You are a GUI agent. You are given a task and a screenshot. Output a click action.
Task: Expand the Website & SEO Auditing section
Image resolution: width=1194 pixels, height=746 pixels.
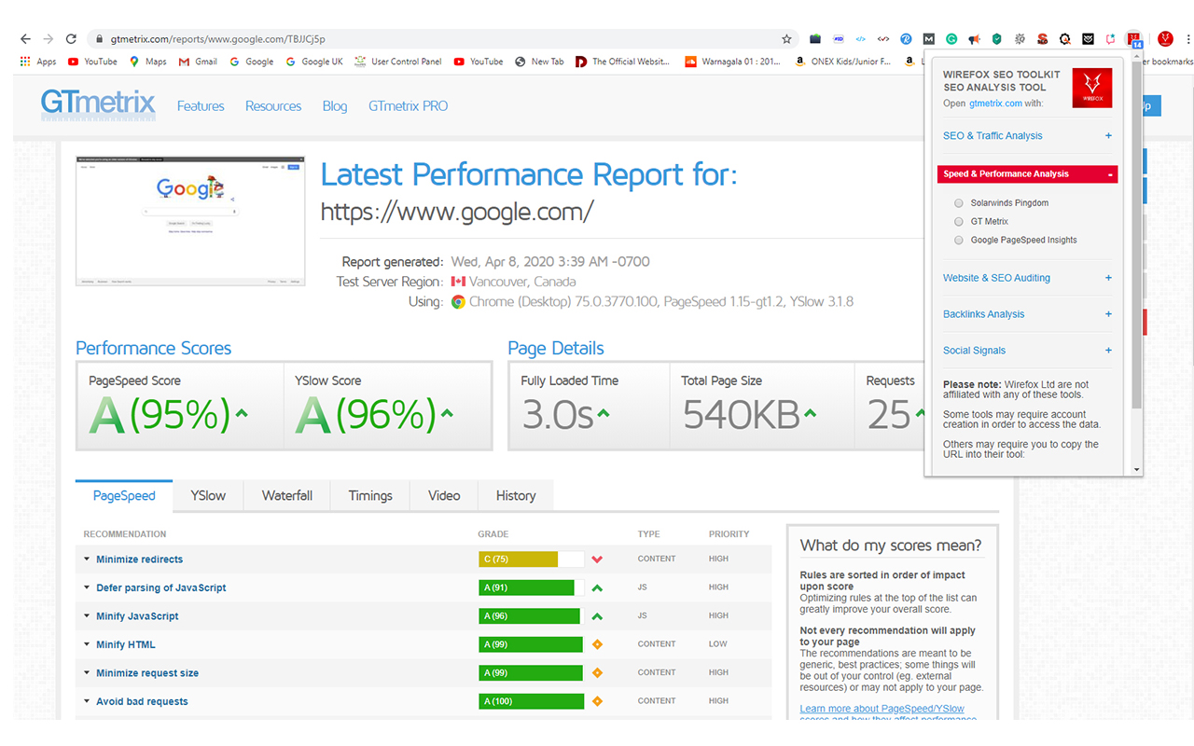pyautogui.click(x=1027, y=278)
